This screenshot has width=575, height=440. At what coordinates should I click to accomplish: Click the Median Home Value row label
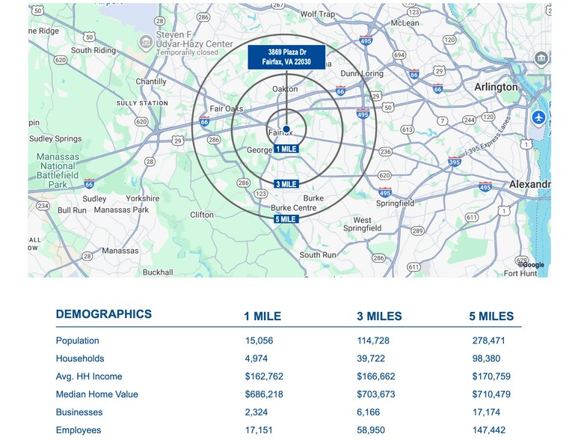pos(96,394)
